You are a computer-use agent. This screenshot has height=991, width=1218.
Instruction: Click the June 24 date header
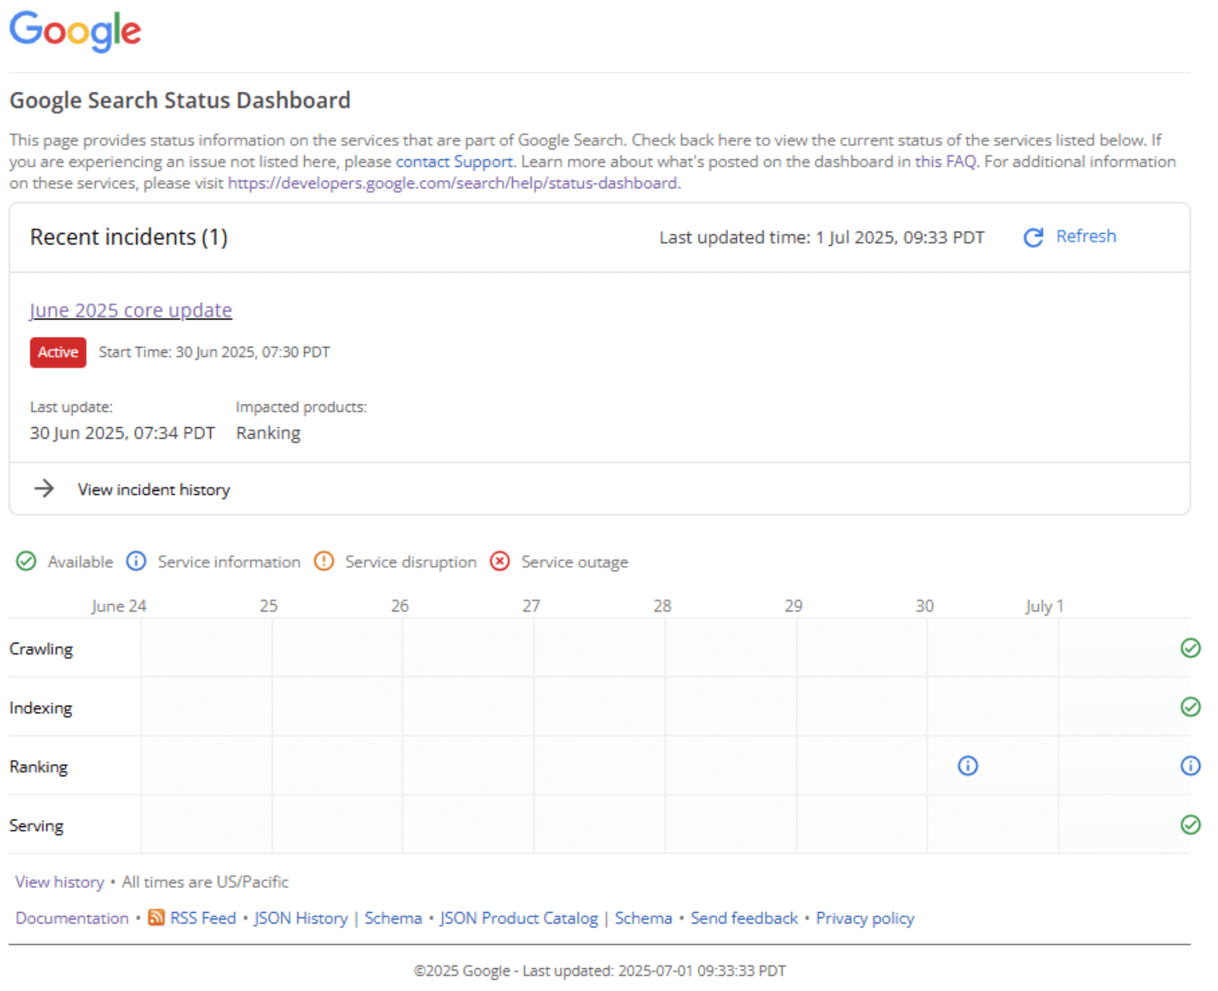coord(118,606)
